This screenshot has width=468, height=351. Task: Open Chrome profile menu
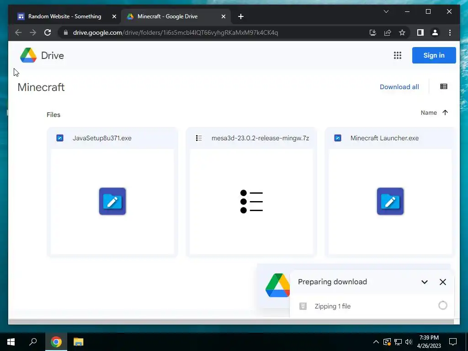click(x=435, y=32)
